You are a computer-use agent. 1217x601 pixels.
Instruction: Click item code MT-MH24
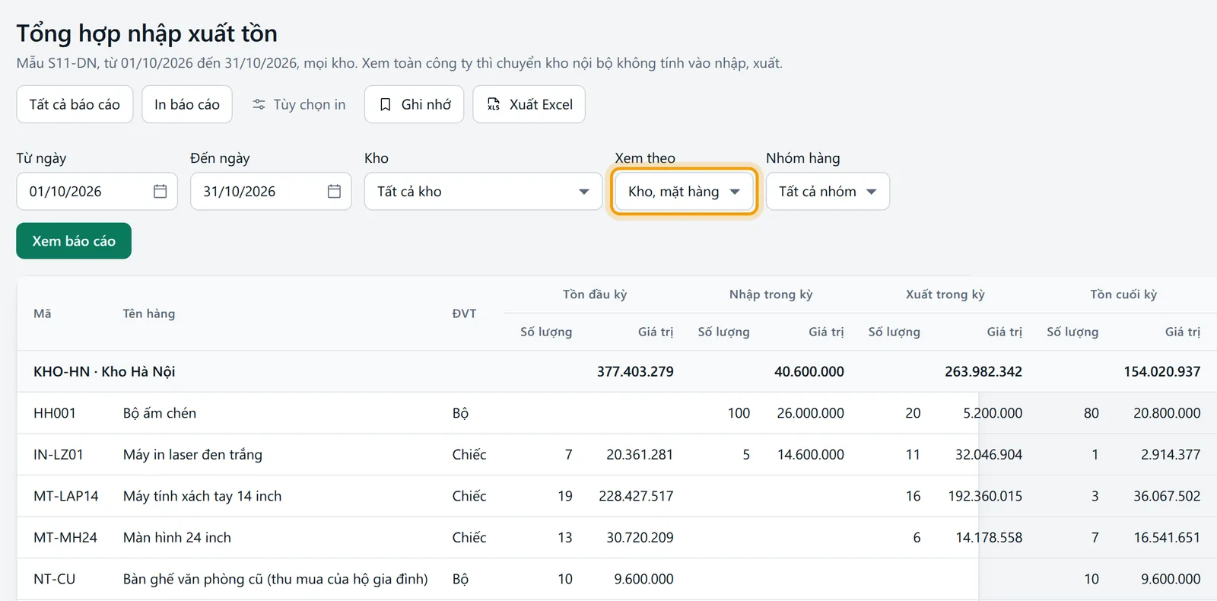[65, 537]
